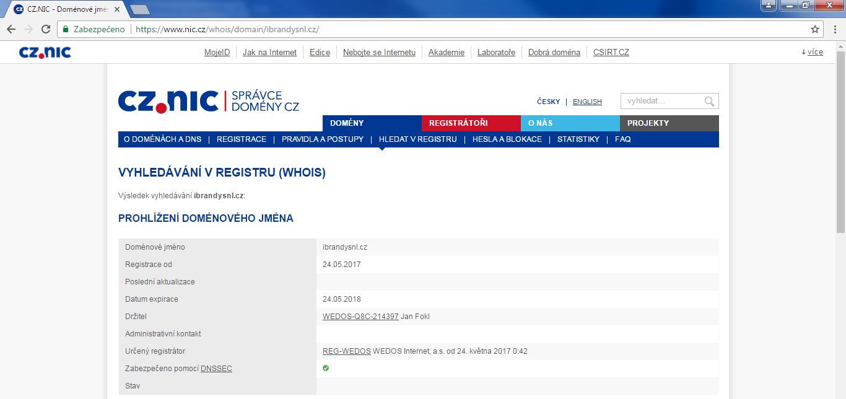This screenshot has width=846, height=399.
Task: Click the Doménové jméno label
Action: point(155,247)
